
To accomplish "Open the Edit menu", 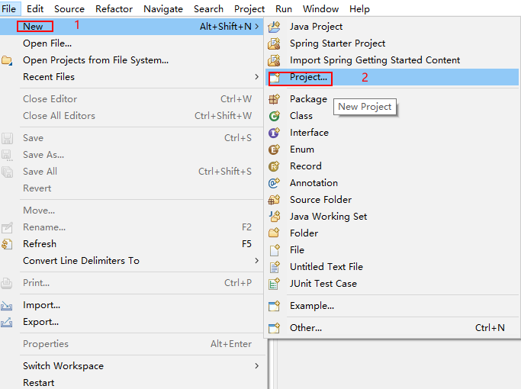I will (35, 8).
